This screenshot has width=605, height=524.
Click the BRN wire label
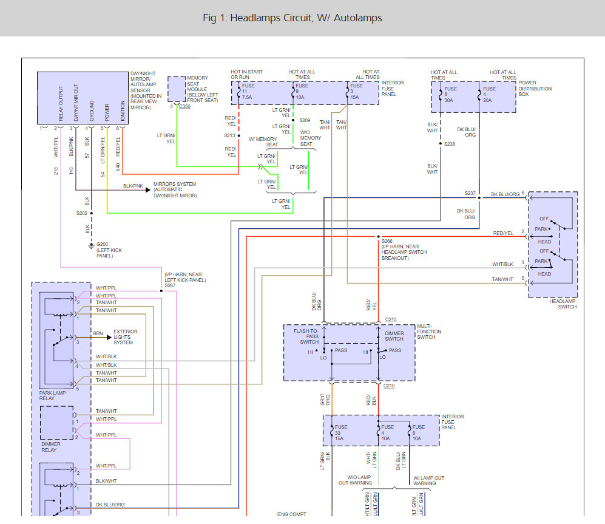click(98, 333)
